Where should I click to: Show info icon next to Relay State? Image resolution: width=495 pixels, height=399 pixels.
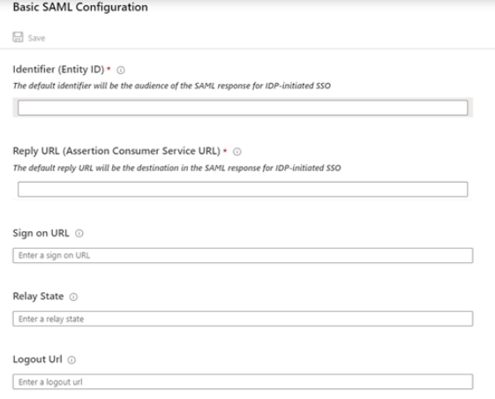click(73, 297)
